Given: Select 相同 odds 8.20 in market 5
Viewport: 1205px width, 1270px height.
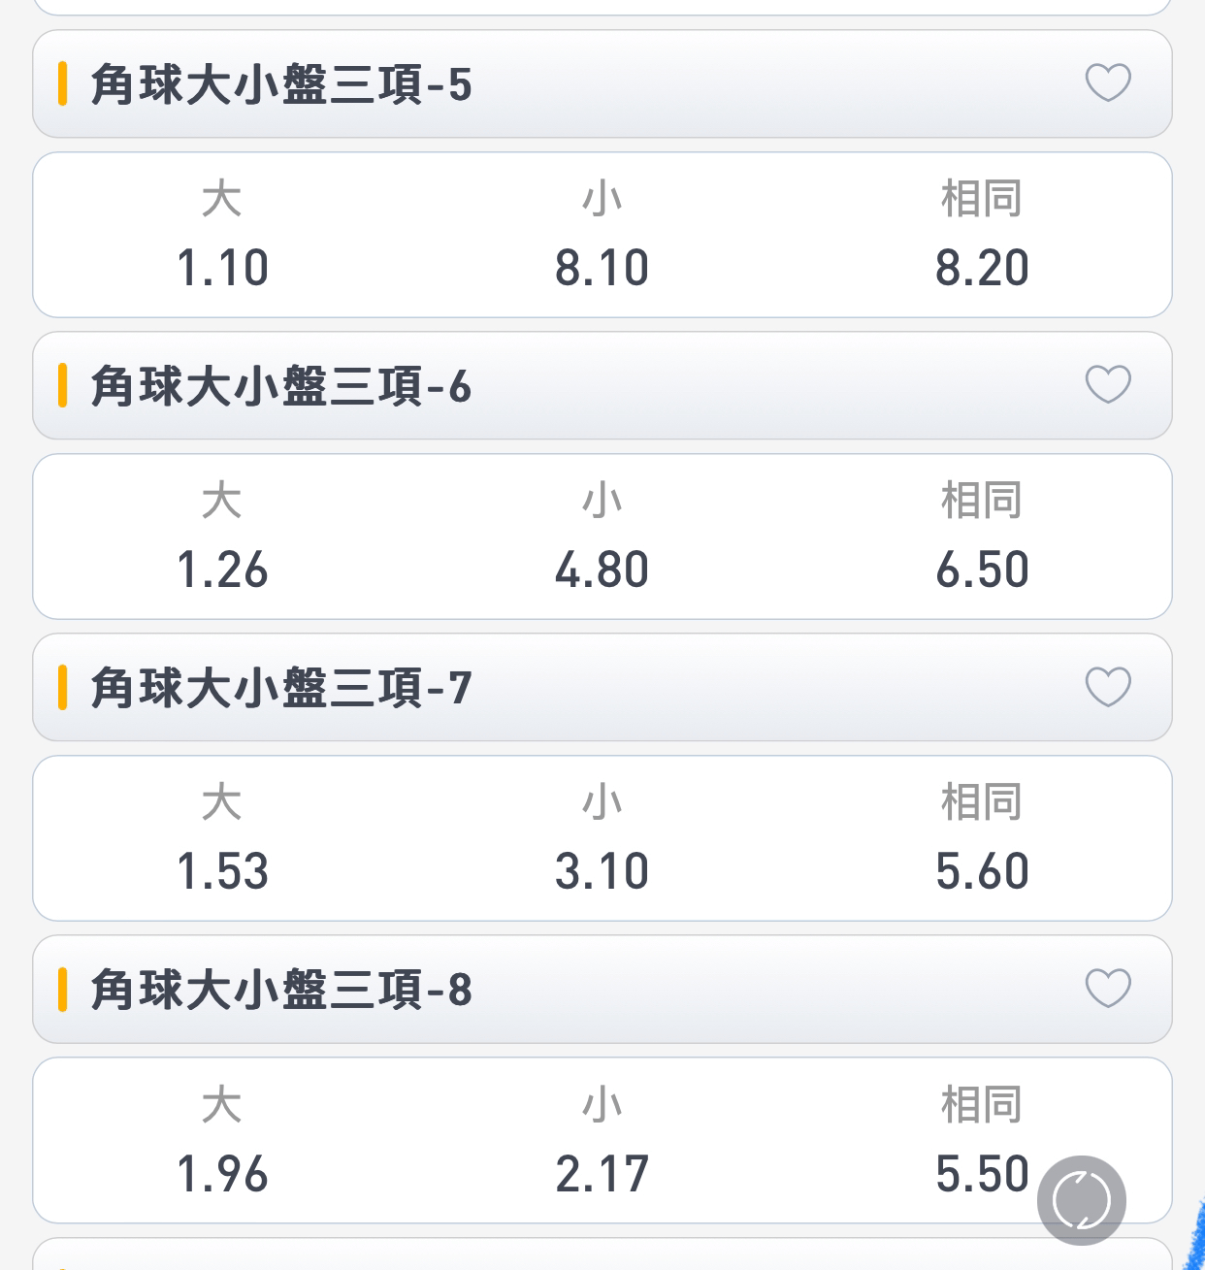Looking at the screenshot, I should (982, 235).
